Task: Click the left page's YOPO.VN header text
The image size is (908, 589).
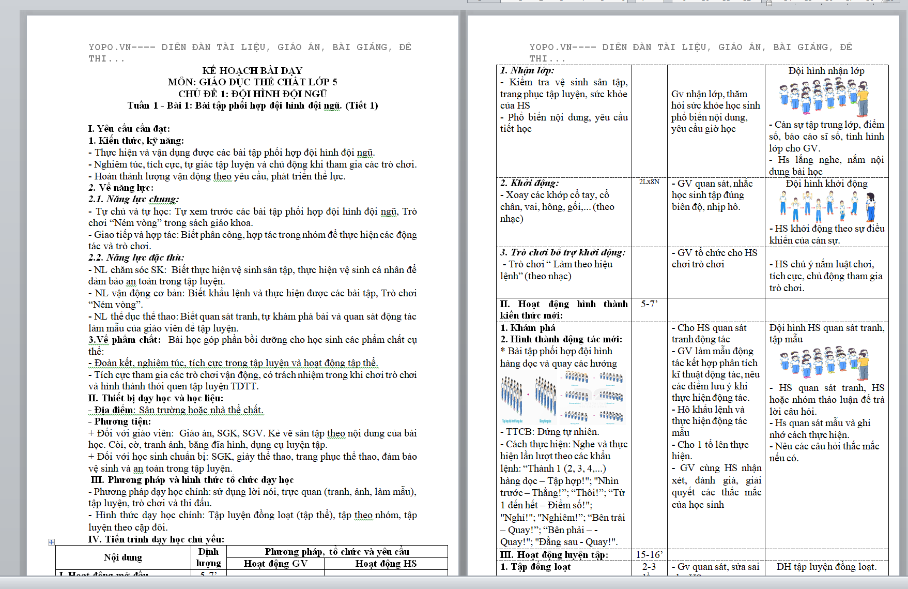Action: pyautogui.click(x=250, y=53)
